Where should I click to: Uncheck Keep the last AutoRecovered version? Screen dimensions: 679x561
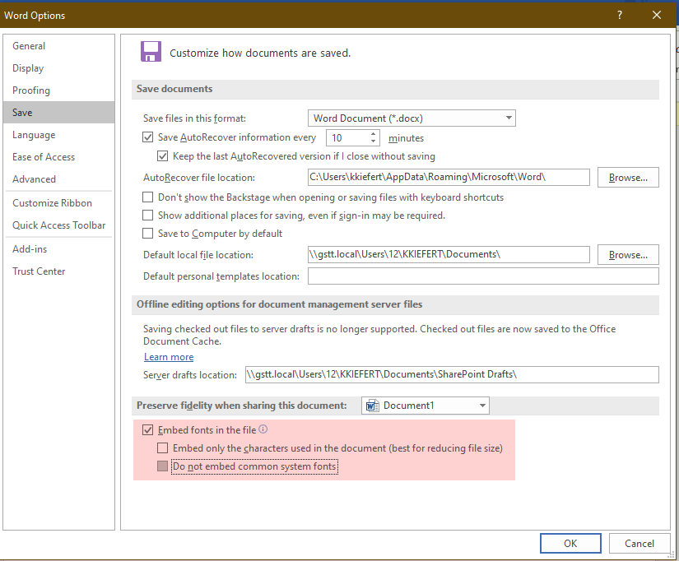(162, 155)
